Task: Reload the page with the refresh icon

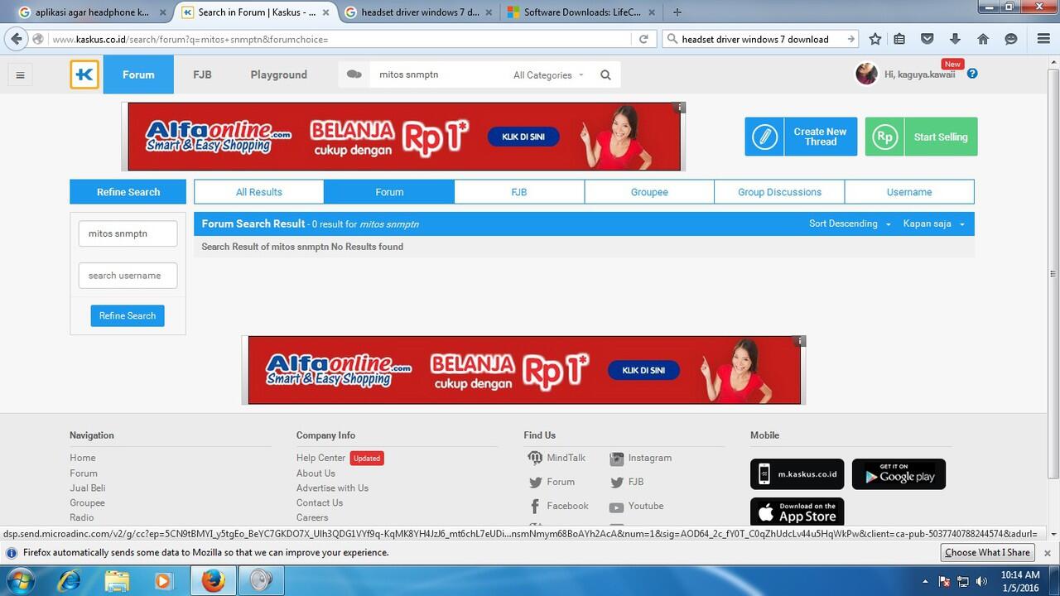Action: (643, 39)
